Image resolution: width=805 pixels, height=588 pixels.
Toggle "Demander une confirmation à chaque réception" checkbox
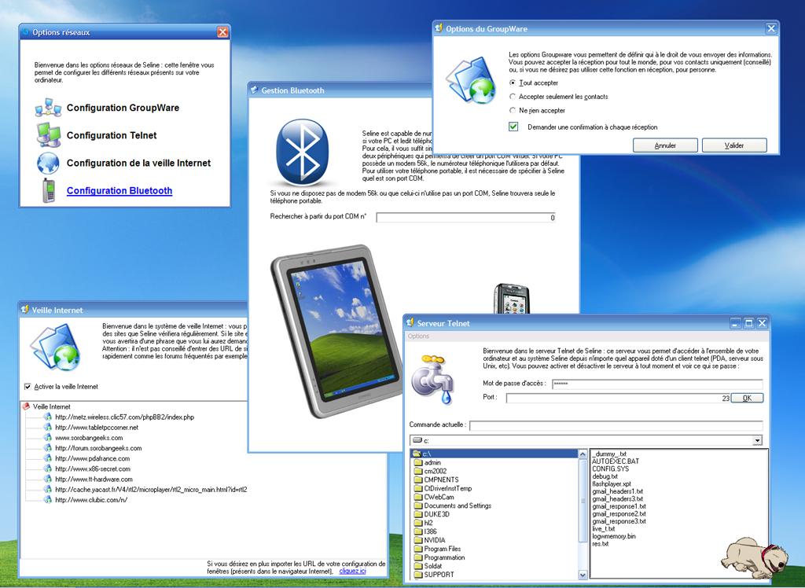[x=513, y=127]
